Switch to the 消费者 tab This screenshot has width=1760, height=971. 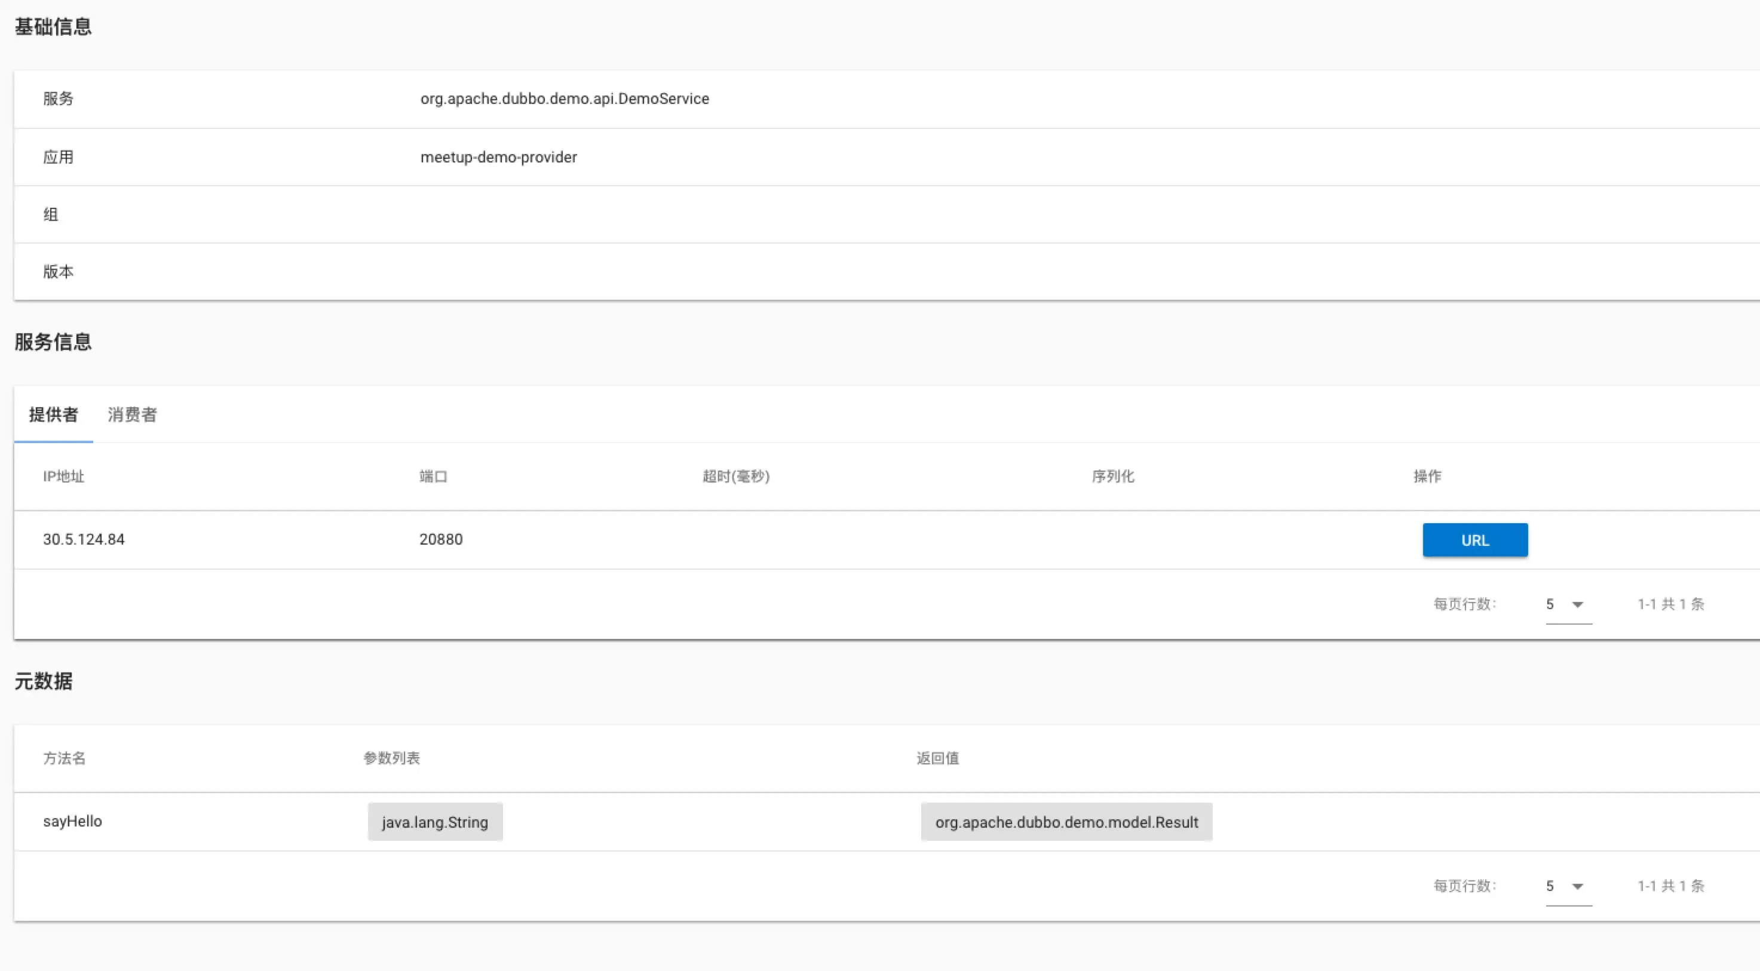pos(132,414)
